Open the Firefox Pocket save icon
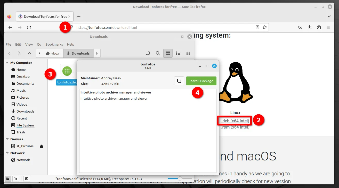 click(x=300, y=27)
